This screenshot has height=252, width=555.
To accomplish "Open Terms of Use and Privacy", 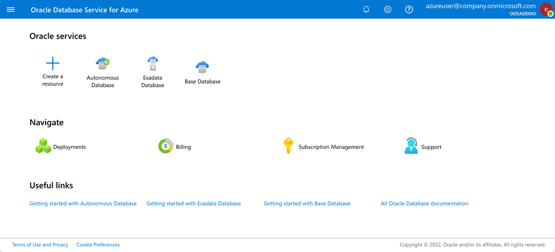I will pyautogui.click(x=40, y=244).
